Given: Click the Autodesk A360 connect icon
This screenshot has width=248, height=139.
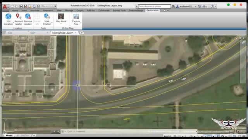Looking at the screenshot, I should point(204,6).
